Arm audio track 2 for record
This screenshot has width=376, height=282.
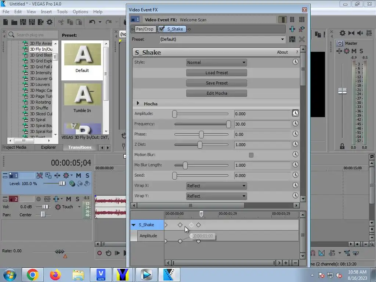[x=38, y=199]
